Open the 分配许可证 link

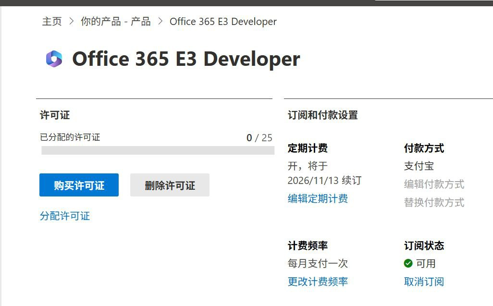coord(64,216)
